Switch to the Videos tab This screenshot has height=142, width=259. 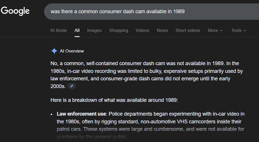[x=142, y=30]
